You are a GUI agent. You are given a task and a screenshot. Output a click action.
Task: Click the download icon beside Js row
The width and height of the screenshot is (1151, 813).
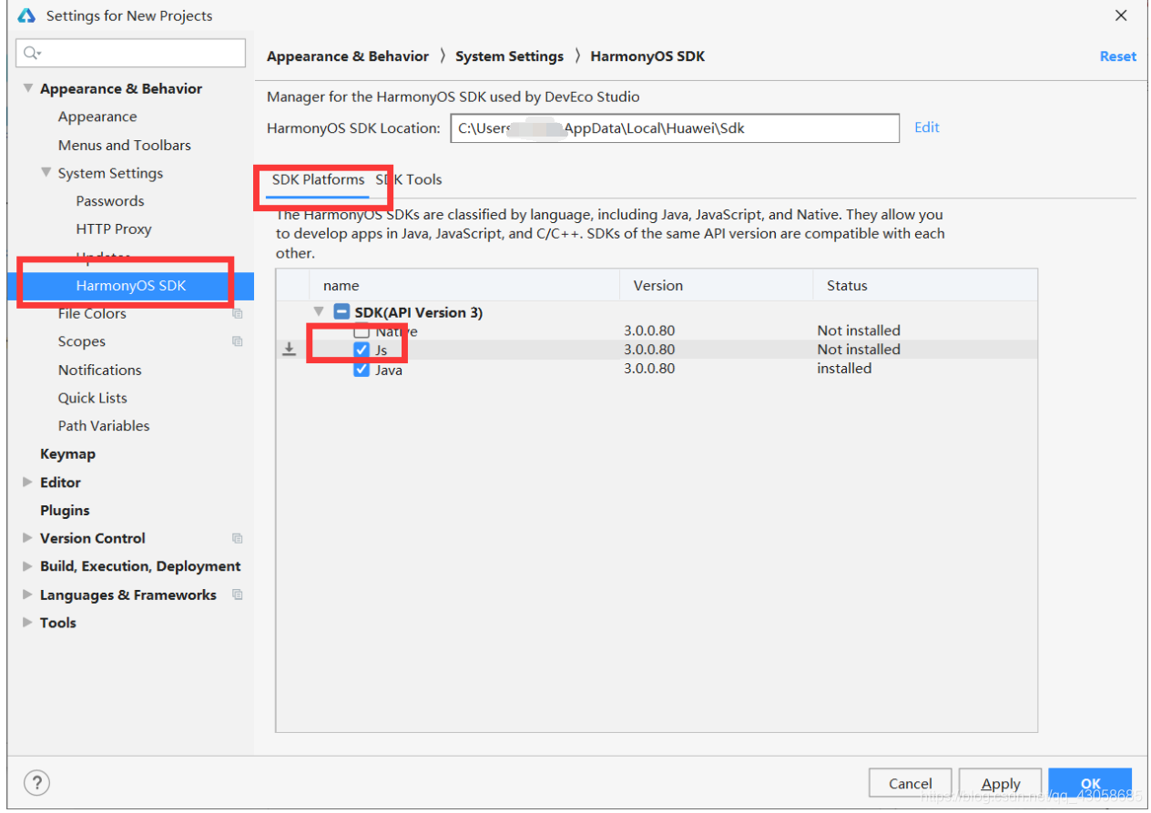[x=289, y=349]
